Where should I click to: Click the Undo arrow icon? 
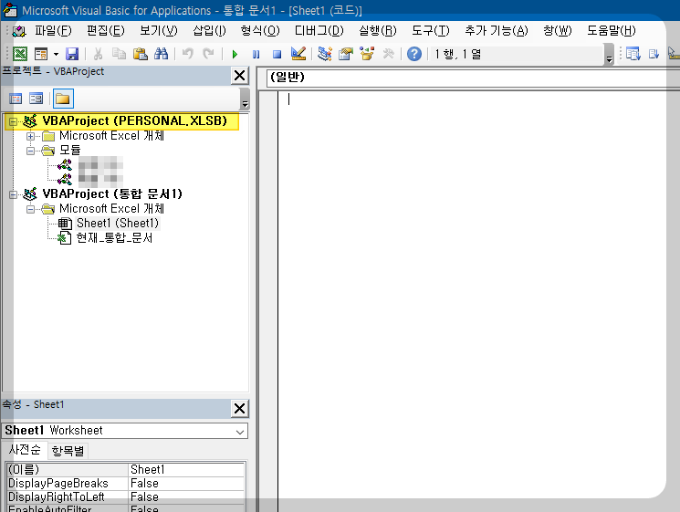(x=188, y=54)
